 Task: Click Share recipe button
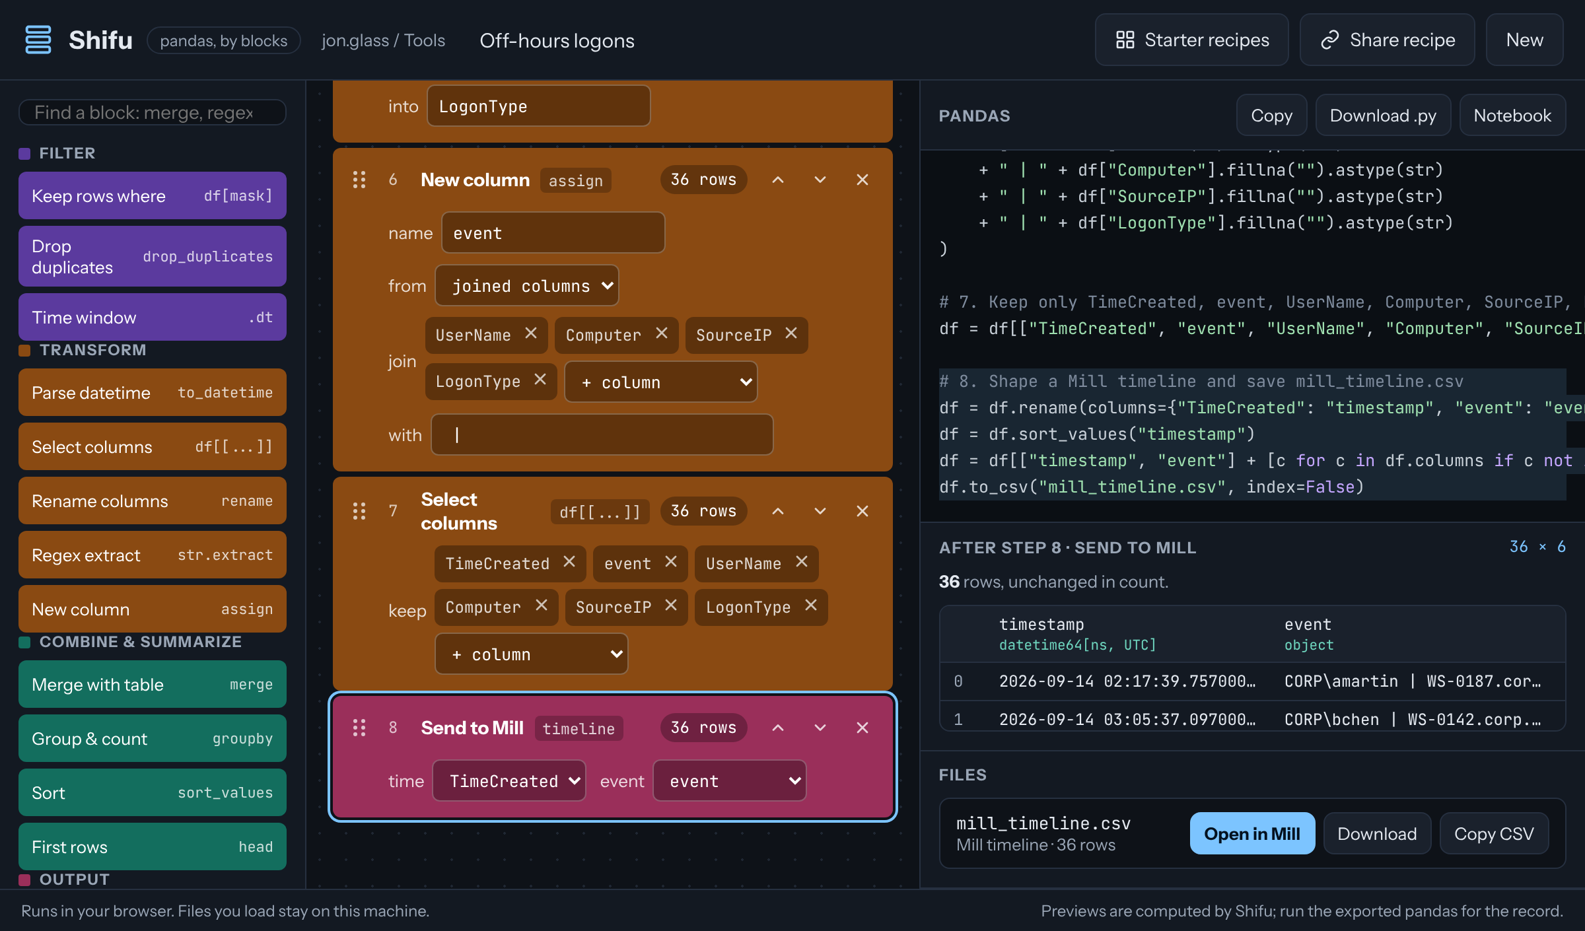(x=1388, y=40)
